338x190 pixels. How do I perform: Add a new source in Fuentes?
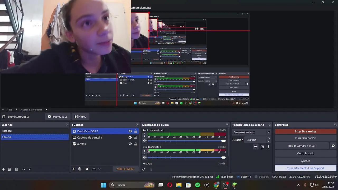pos(74,169)
